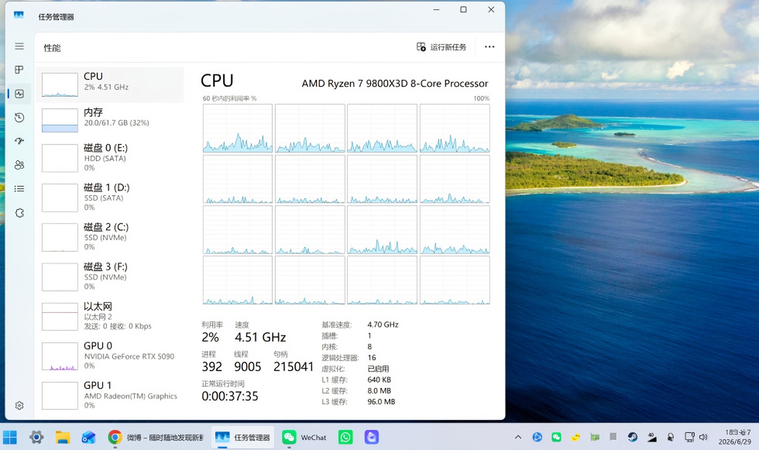This screenshot has height=450, width=759.
Task: Open the purple app taskbar icon
Action: pos(372,437)
